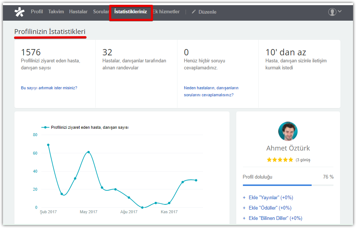Open the Sorular tab
Viewport: 356px width, 228px height.
click(101, 11)
